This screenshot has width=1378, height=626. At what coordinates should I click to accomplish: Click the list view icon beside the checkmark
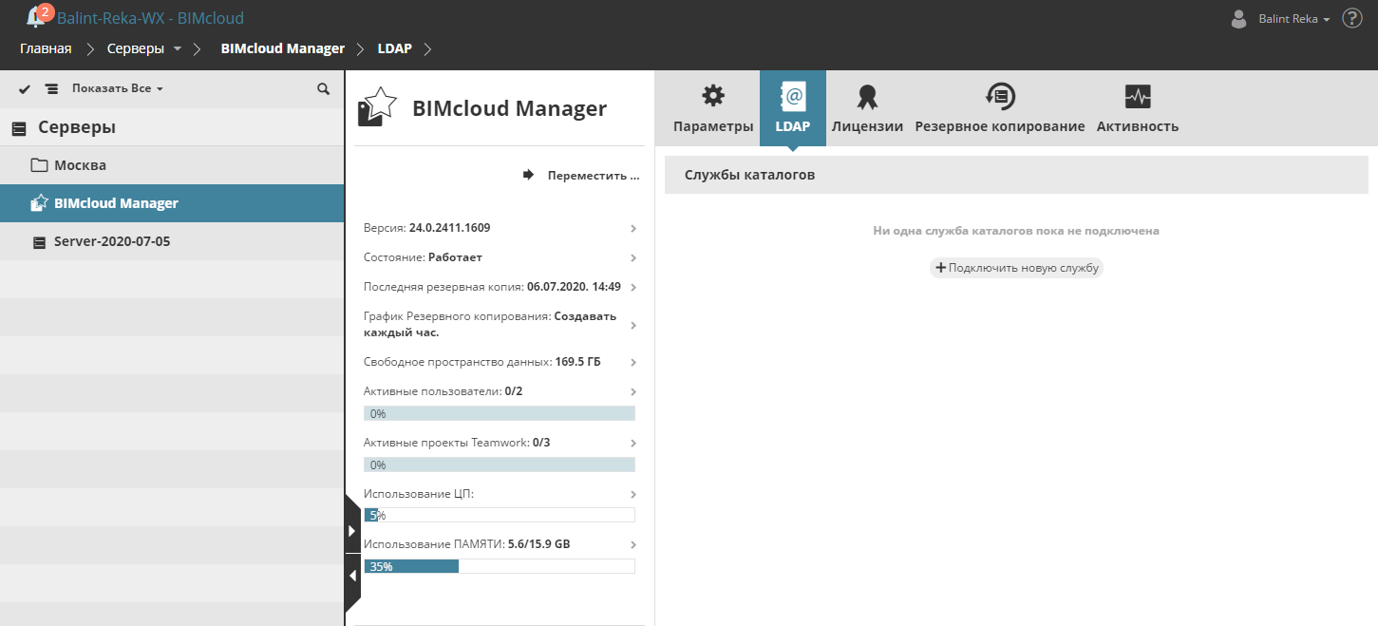coord(51,88)
